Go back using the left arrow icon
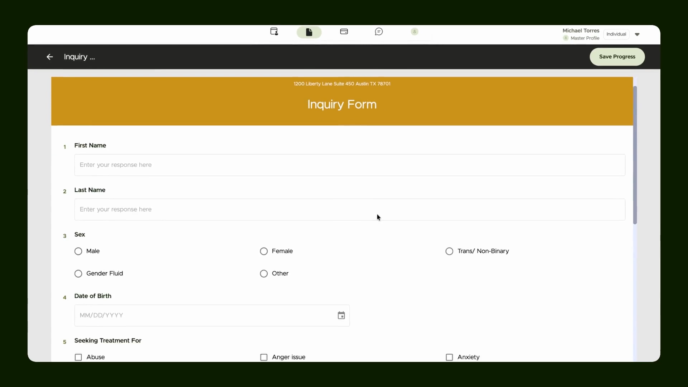Screen dimensions: 688x387 coord(49,57)
